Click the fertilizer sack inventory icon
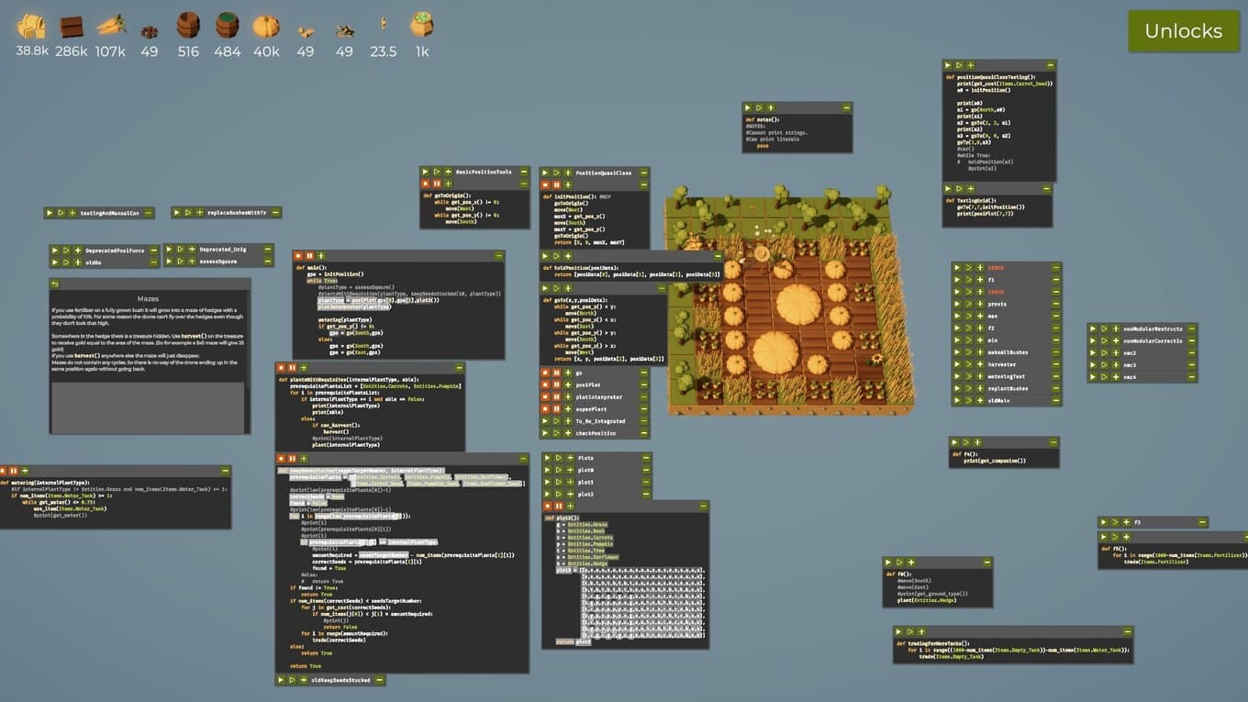Image resolution: width=1248 pixels, height=702 pixels. pos(422,24)
